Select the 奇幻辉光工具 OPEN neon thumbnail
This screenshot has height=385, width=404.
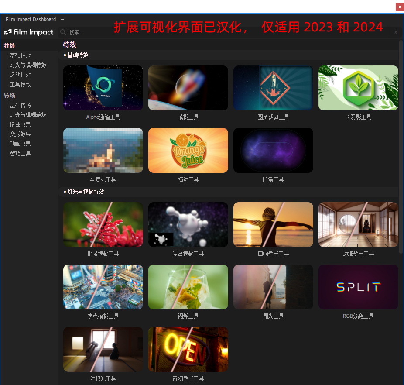[x=188, y=349]
